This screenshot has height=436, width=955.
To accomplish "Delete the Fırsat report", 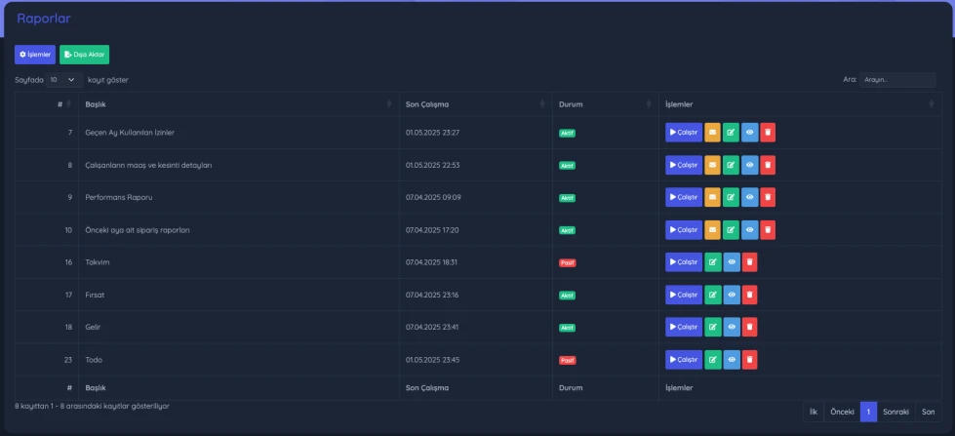I will pos(750,295).
